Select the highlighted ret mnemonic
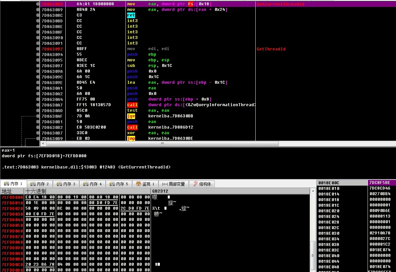 (x=131, y=15)
